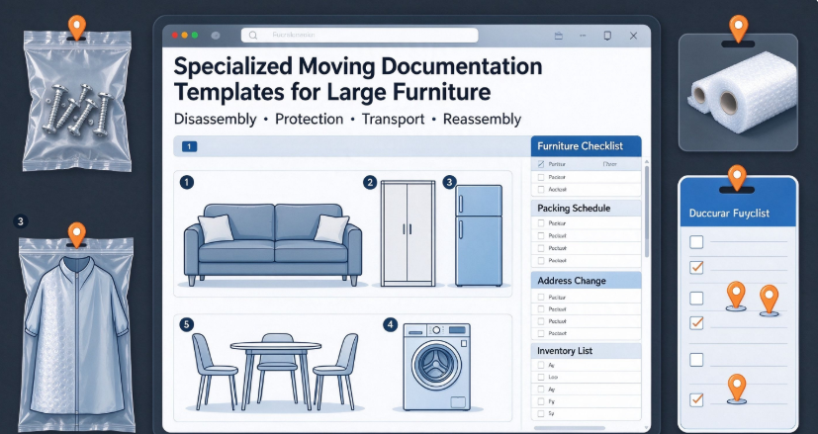Click the green traffic-light dot
Image resolution: width=818 pixels, height=434 pixels.
click(x=195, y=35)
